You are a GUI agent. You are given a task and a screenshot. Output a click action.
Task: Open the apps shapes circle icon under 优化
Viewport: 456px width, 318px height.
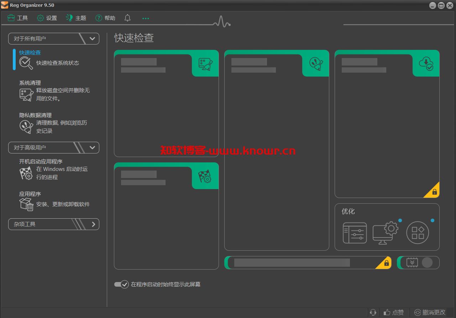(x=418, y=233)
